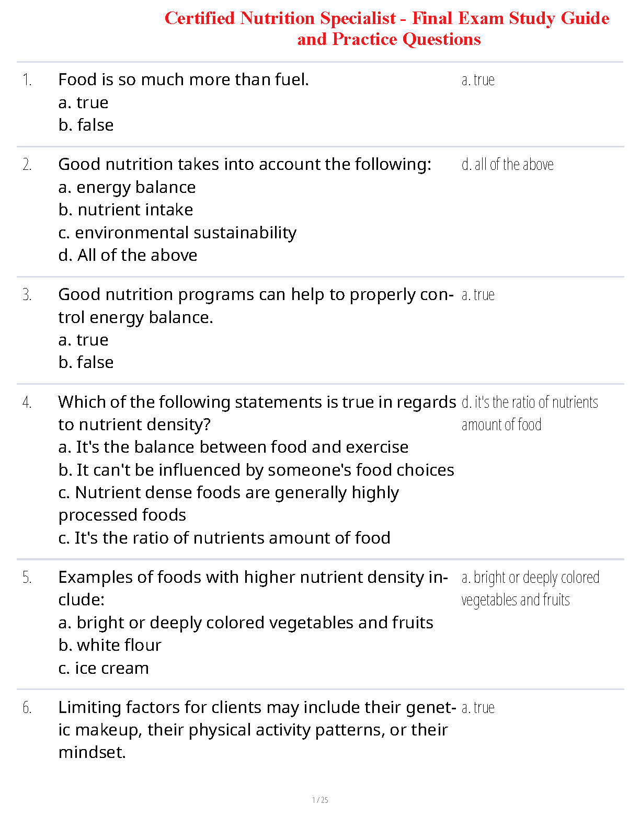Select option "It can't be influenced by someone's food choices"

pyautogui.click(x=256, y=470)
